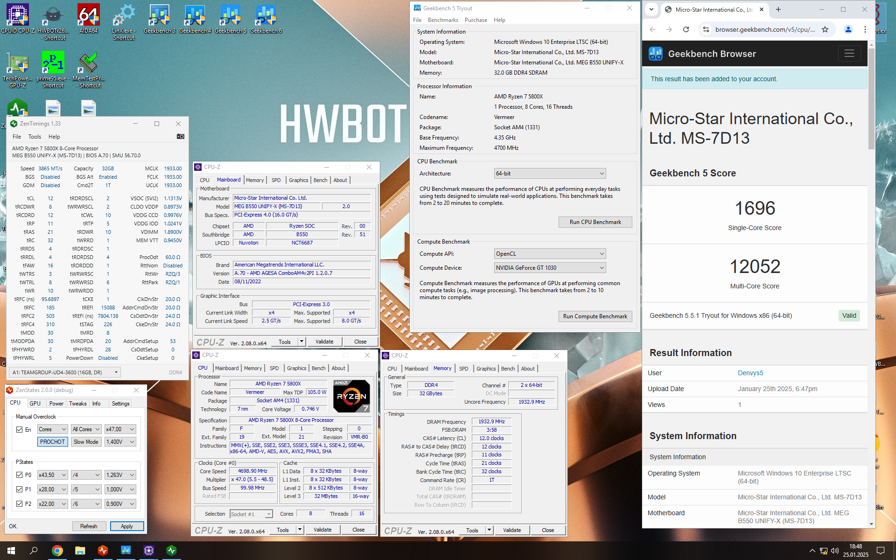The image size is (896, 560).
Task: Open Windows taskbar search
Action: 34,551
